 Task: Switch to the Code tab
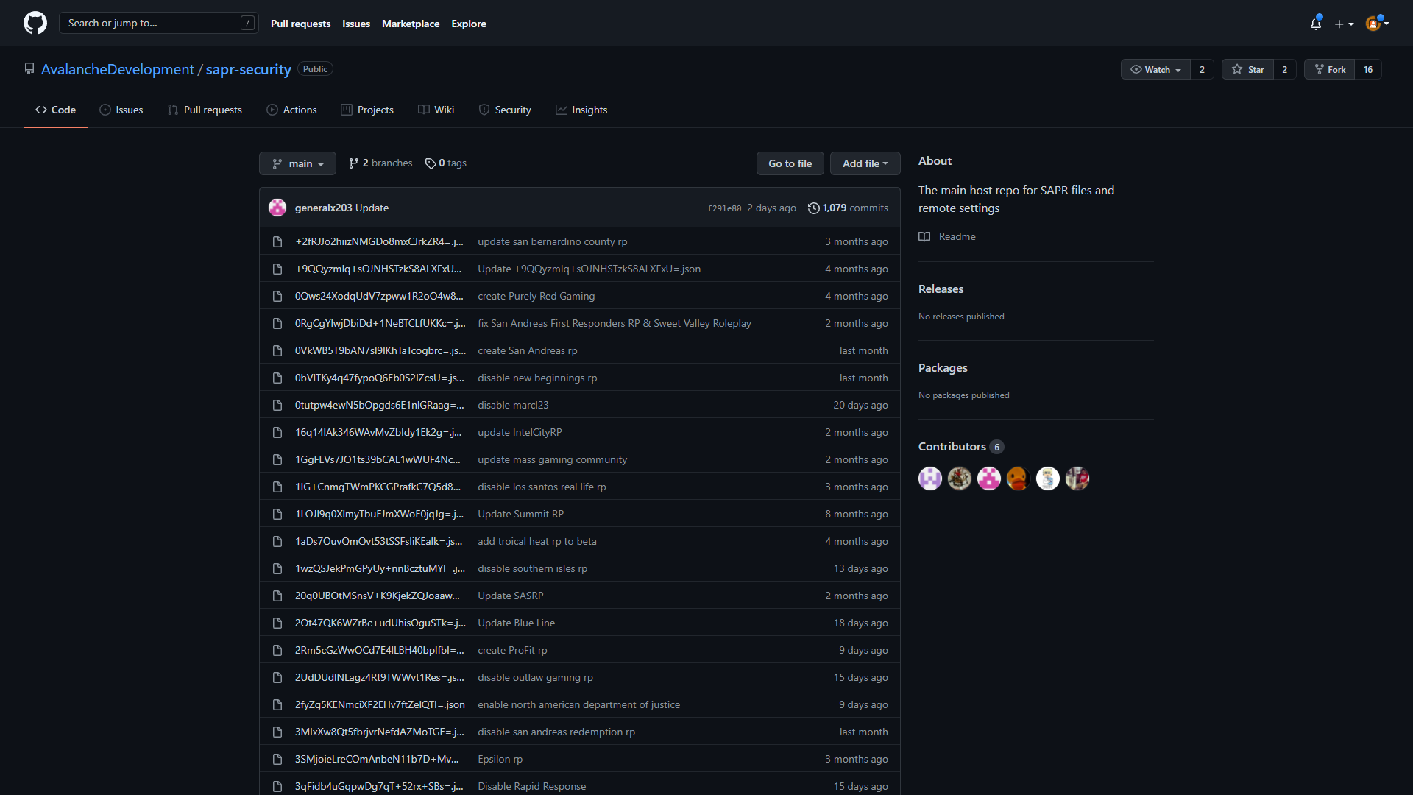(x=55, y=110)
